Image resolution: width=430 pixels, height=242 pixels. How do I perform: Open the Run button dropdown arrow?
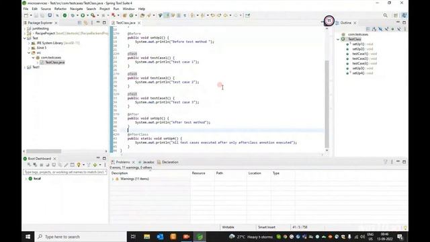point(87,15)
